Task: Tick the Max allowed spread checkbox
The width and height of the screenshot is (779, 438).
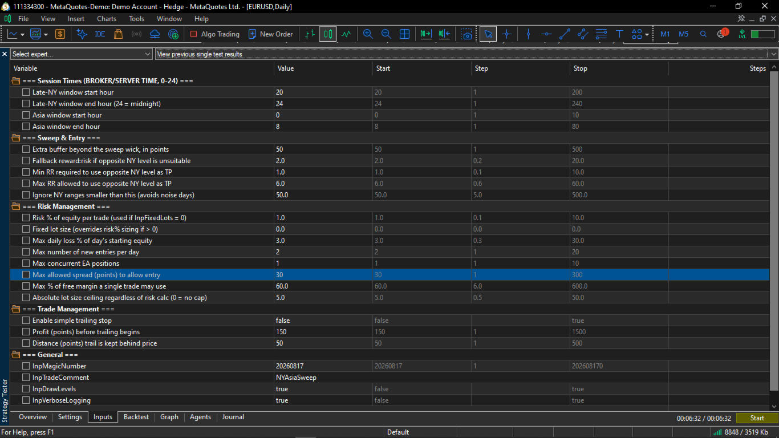Action: [x=26, y=275]
